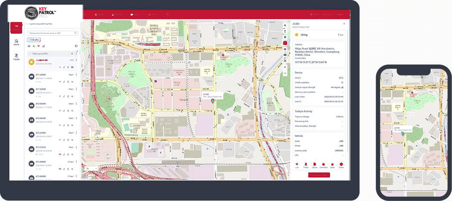Click the search icon in top navigation bar
The image size is (452, 201).
coord(167,14)
